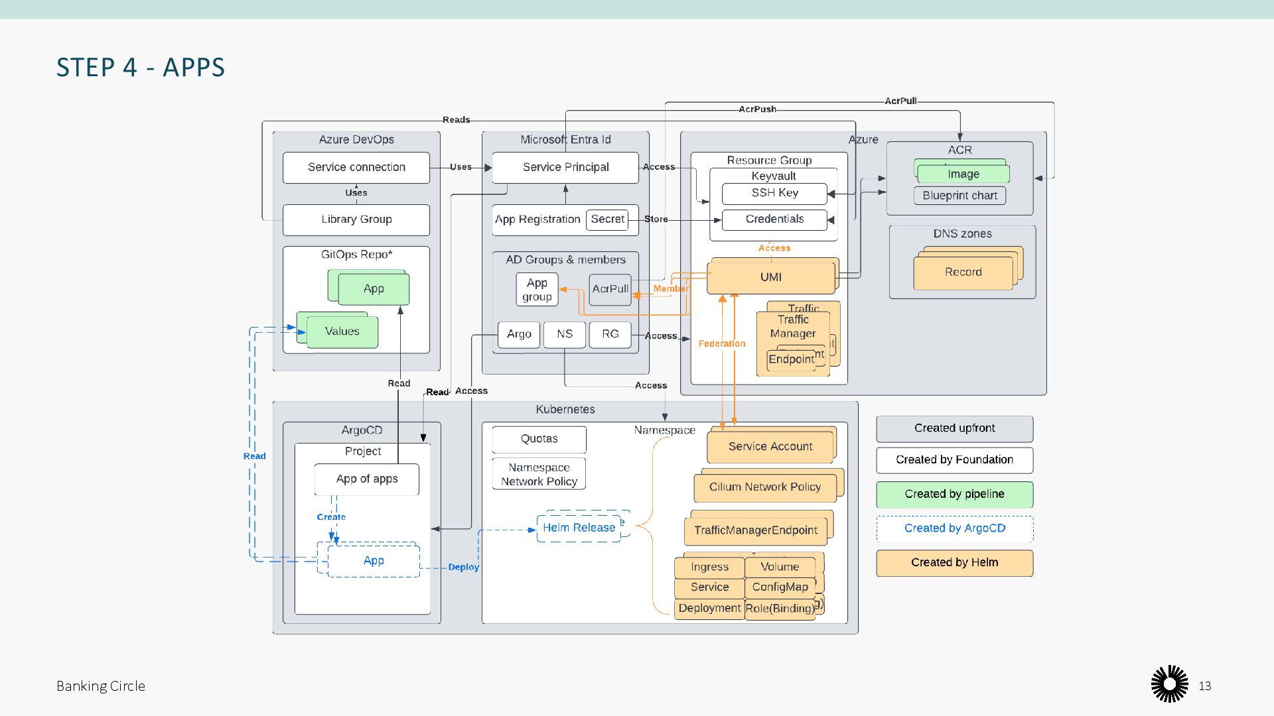Viewport: 1274px width, 716px height.
Task: Click the green Image box in ACR
Action: (x=963, y=174)
